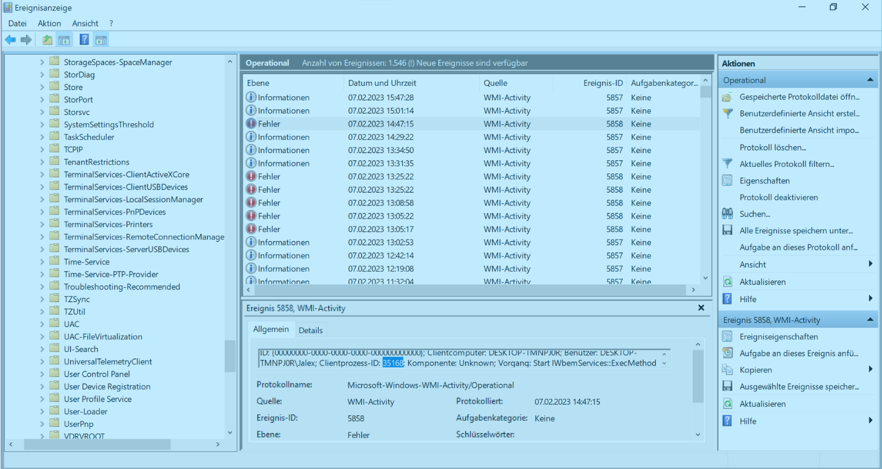The height and width of the screenshot is (469, 882).
Task: Click the TaskScheduler folder icon
Action: pos(55,136)
